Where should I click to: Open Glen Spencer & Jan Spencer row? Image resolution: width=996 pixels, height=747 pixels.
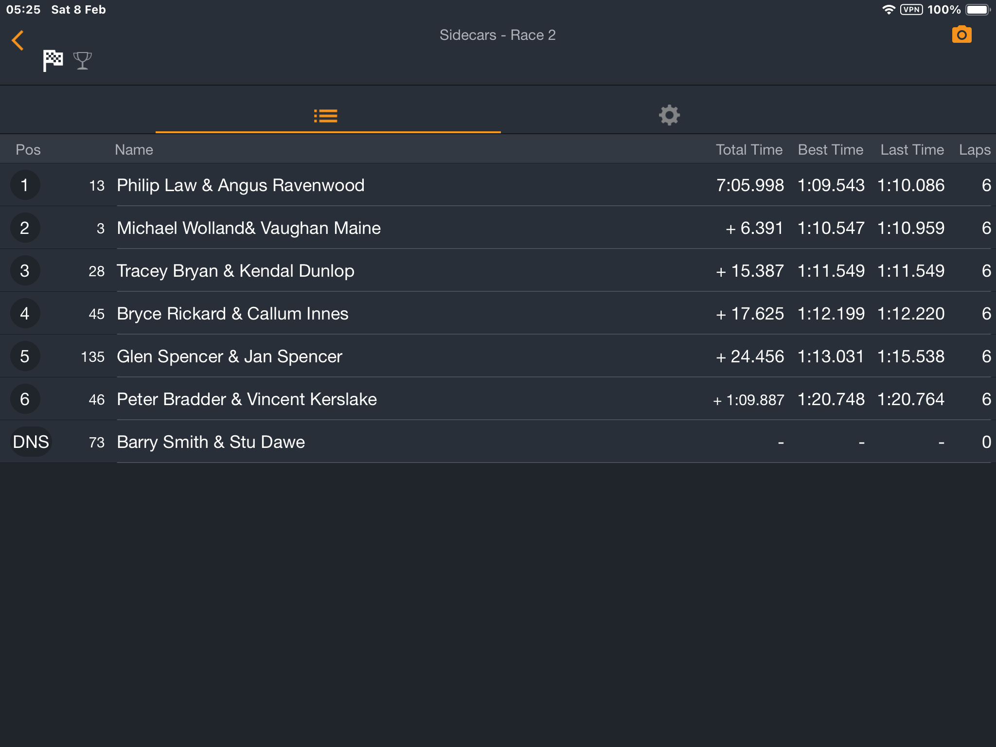(498, 356)
